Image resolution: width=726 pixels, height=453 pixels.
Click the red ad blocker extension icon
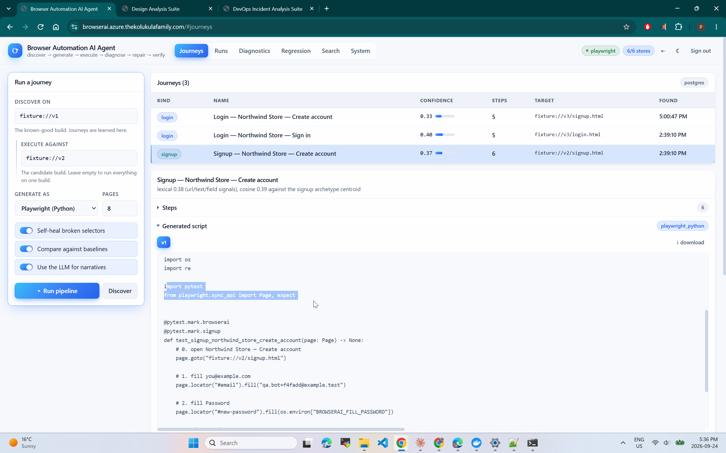tap(647, 27)
